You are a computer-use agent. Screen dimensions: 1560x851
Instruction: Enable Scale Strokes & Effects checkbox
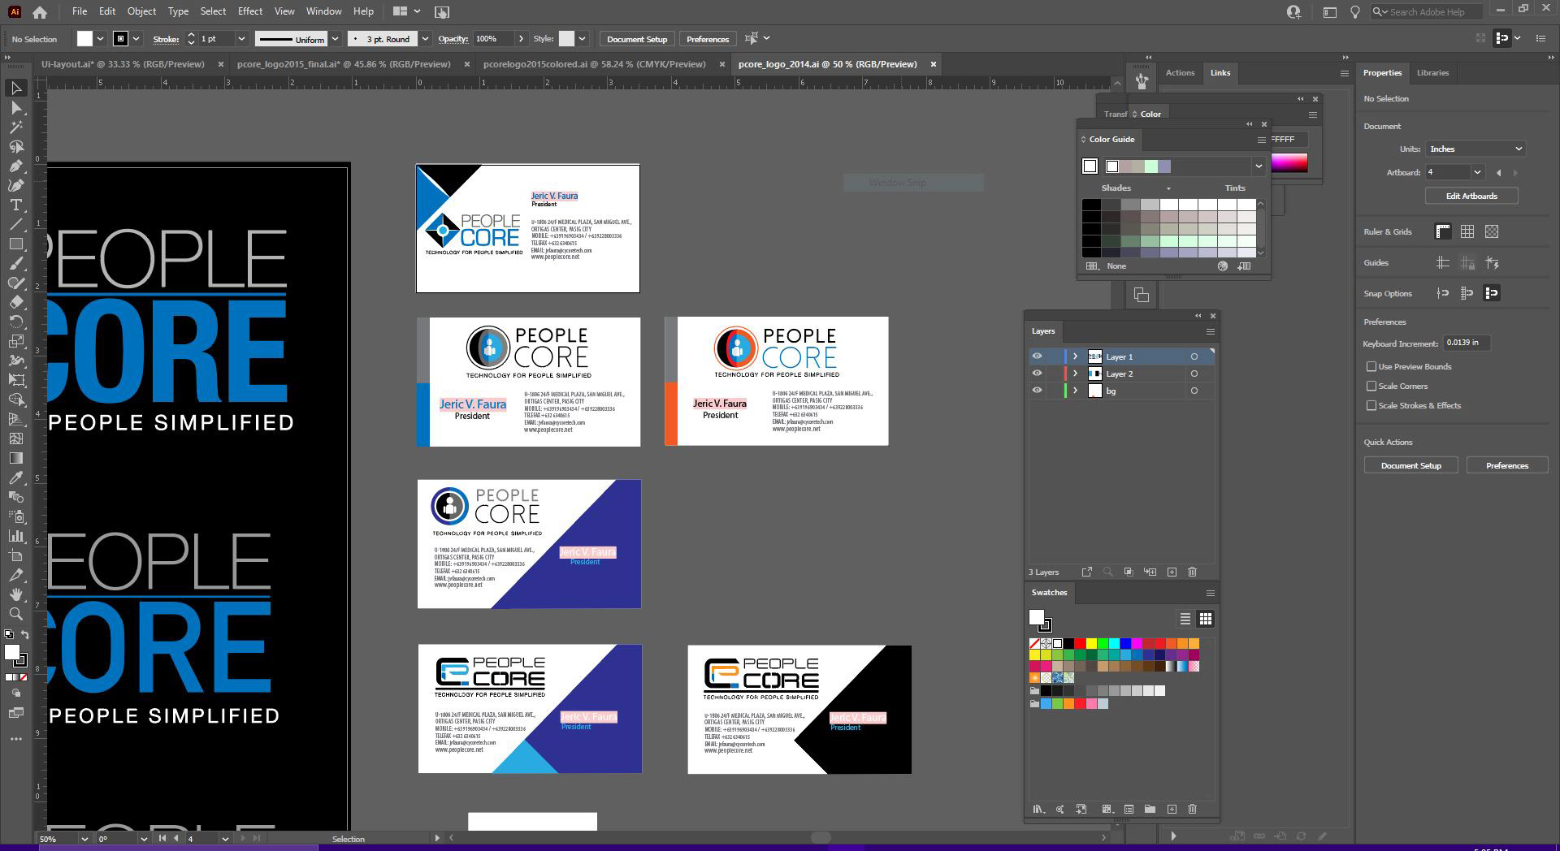(1371, 405)
